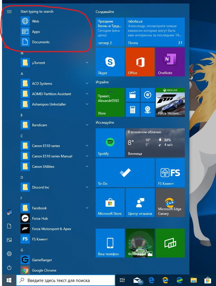The image size is (216, 286).
Task: Click the Играйте group header
Action: [102, 82]
